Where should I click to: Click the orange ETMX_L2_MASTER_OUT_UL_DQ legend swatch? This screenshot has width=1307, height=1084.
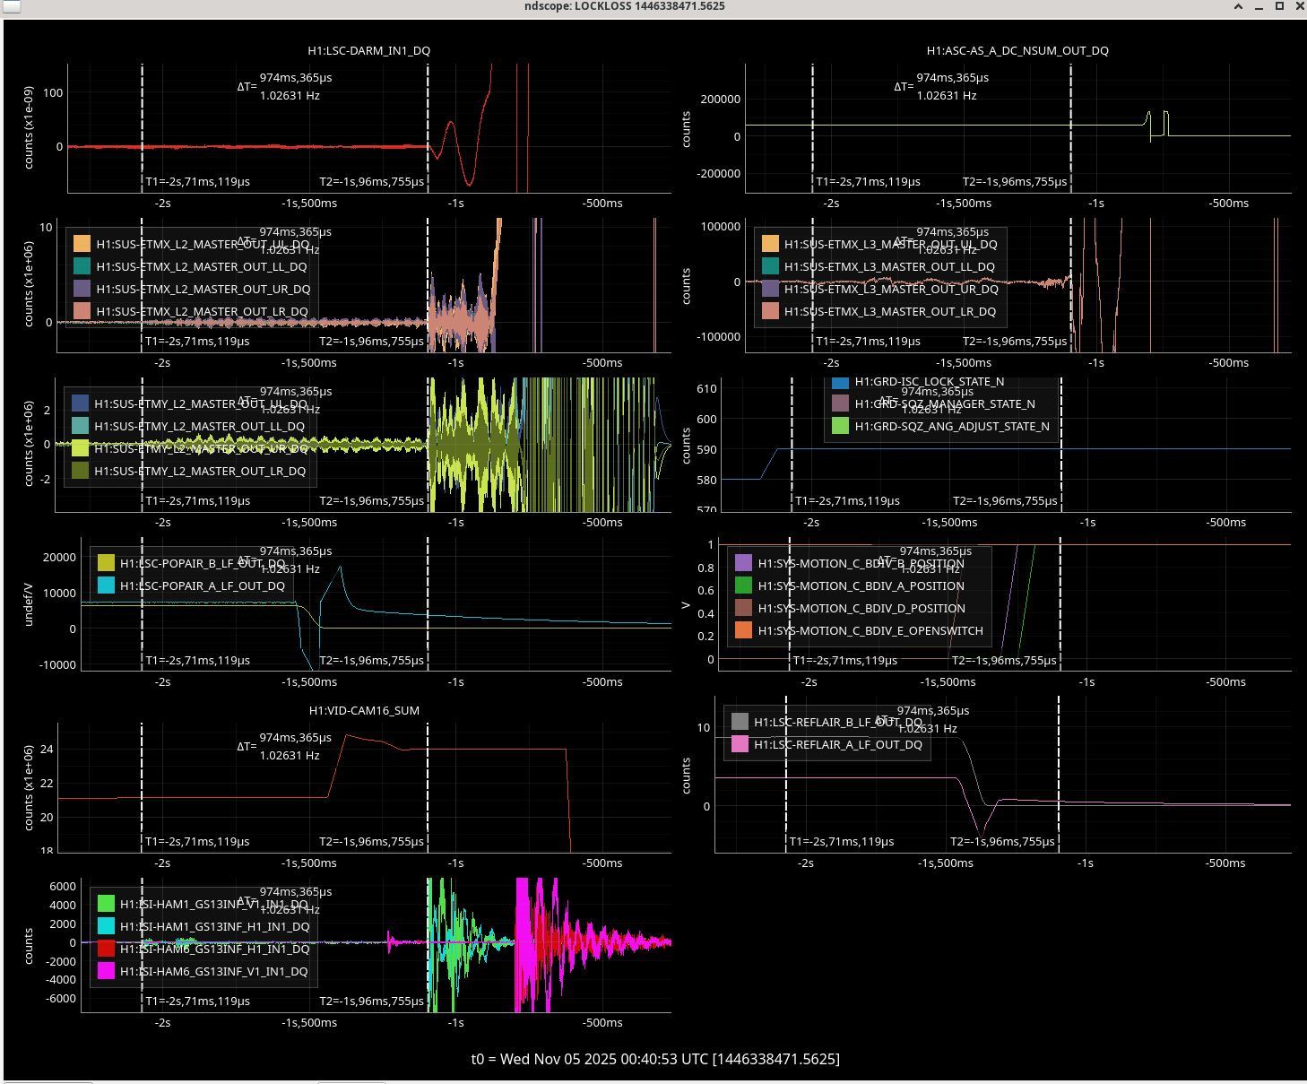(x=82, y=244)
